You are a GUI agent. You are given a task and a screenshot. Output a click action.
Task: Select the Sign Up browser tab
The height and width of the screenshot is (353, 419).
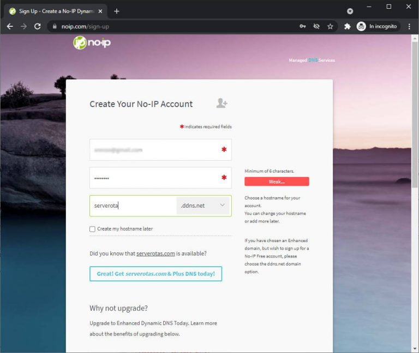(x=55, y=11)
